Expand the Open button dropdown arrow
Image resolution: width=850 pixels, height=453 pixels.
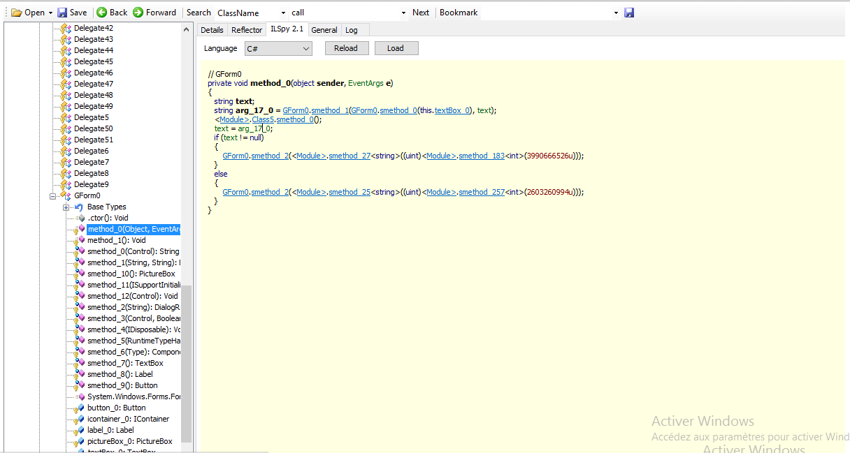coord(50,13)
